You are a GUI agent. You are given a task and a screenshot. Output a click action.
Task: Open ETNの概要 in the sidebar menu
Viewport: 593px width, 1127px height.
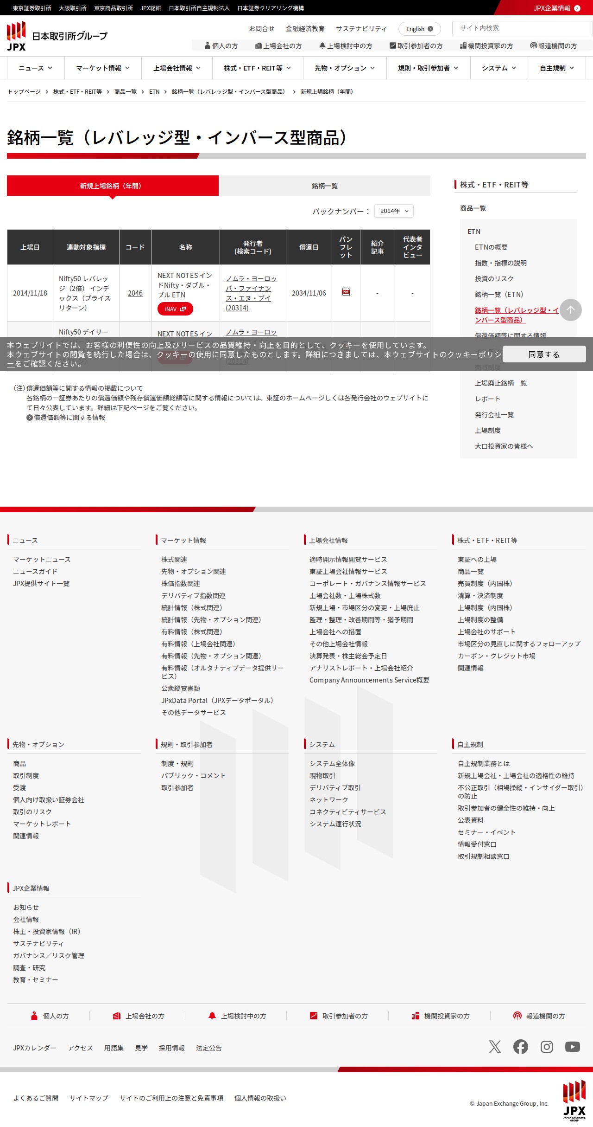(x=491, y=247)
